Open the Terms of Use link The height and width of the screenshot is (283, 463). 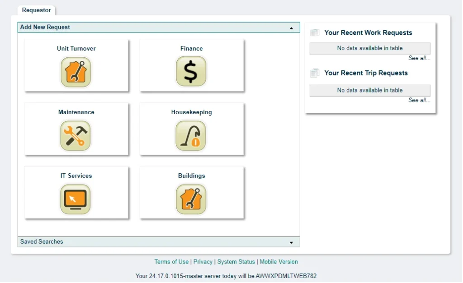click(171, 262)
